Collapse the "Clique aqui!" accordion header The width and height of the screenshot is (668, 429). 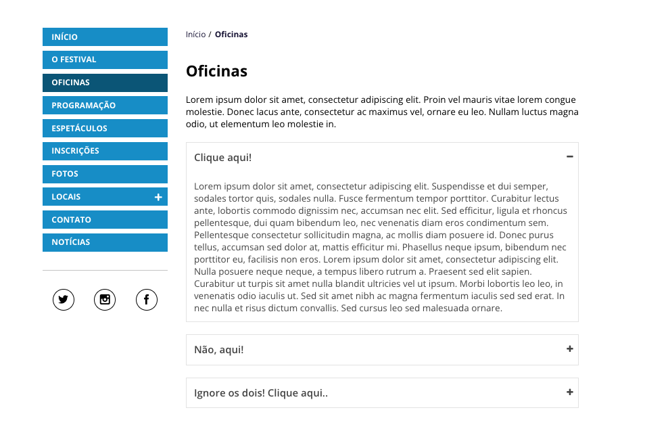[x=223, y=158]
